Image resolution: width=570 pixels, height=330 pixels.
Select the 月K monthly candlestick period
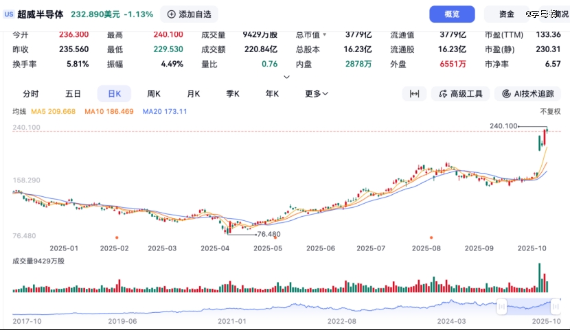194,94
